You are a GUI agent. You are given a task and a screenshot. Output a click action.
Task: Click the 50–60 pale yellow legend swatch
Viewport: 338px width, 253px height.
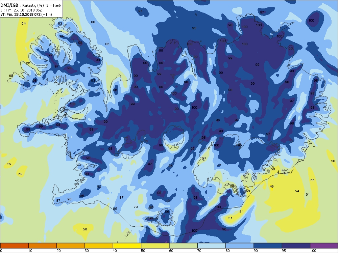coord(155,246)
